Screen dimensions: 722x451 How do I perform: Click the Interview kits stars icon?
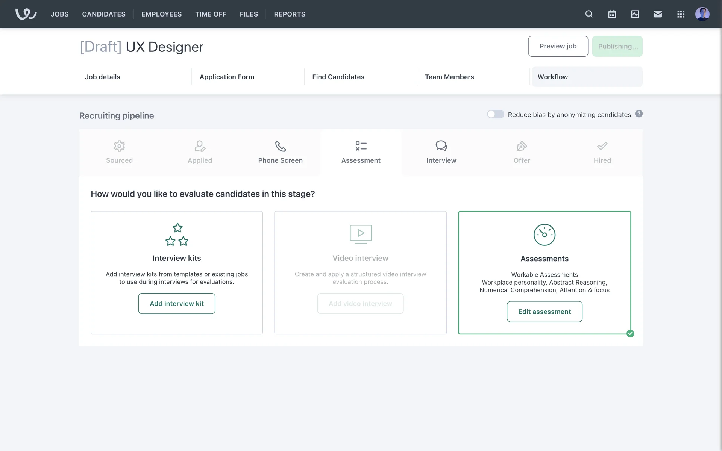pyautogui.click(x=177, y=235)
